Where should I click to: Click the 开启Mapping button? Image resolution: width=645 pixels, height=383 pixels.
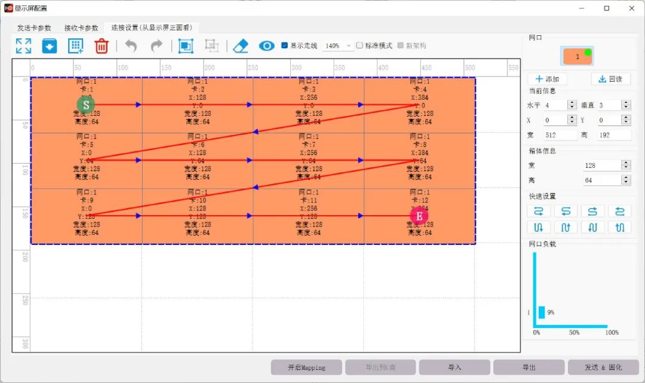coord(306,367)
